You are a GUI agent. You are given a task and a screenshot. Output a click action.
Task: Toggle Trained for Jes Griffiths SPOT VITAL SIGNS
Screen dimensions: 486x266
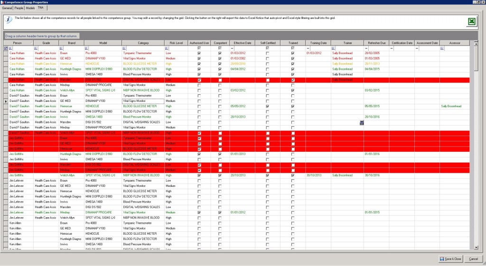(x=293, y=175)
